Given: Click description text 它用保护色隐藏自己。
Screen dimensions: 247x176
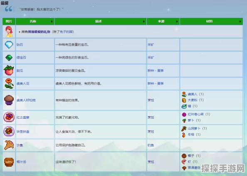Looking at the screenshot, I should click(x=71, y=145).
